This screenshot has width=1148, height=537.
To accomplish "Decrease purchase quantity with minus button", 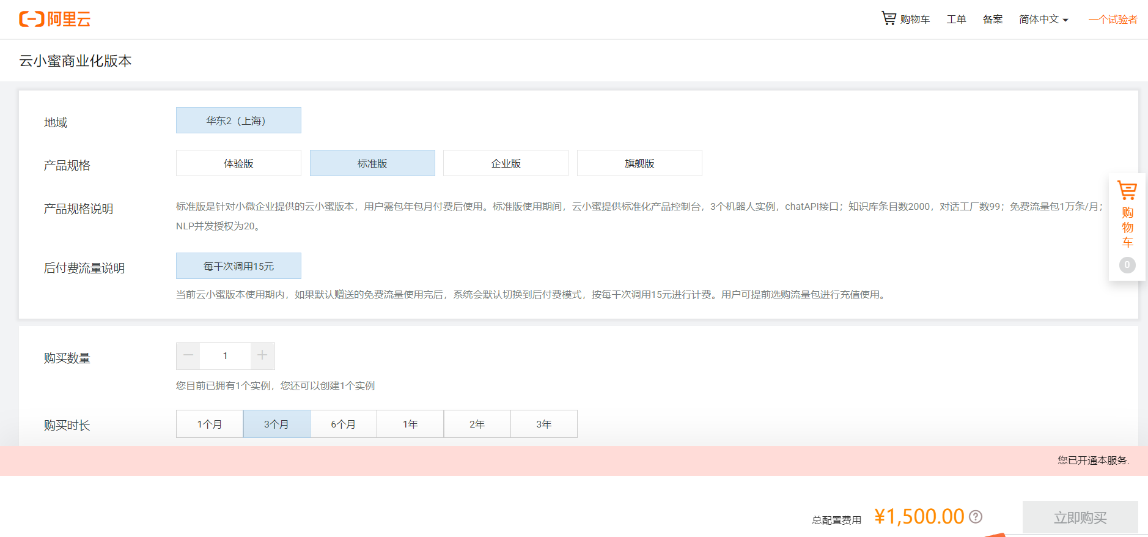I will click(188, 356).
